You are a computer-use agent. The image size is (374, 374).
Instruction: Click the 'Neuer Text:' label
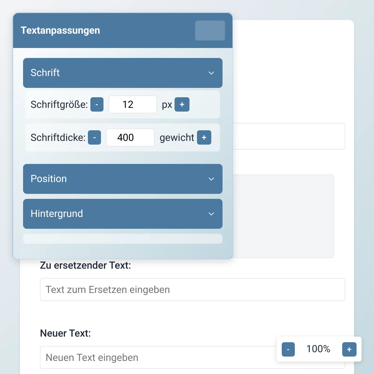pyautogui.click(x=65, y=333)
